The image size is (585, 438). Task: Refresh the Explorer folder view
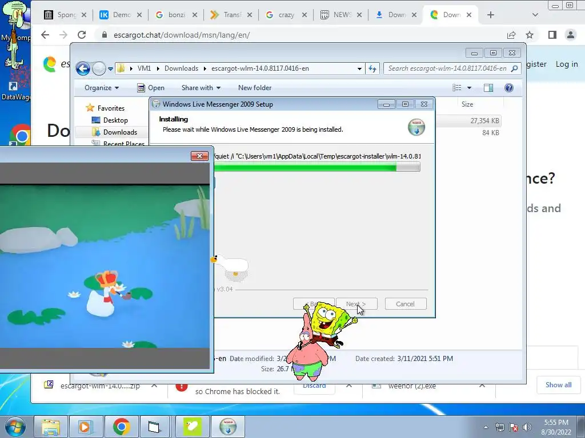372,68
